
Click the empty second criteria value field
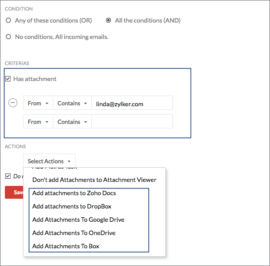pos(132,122)
